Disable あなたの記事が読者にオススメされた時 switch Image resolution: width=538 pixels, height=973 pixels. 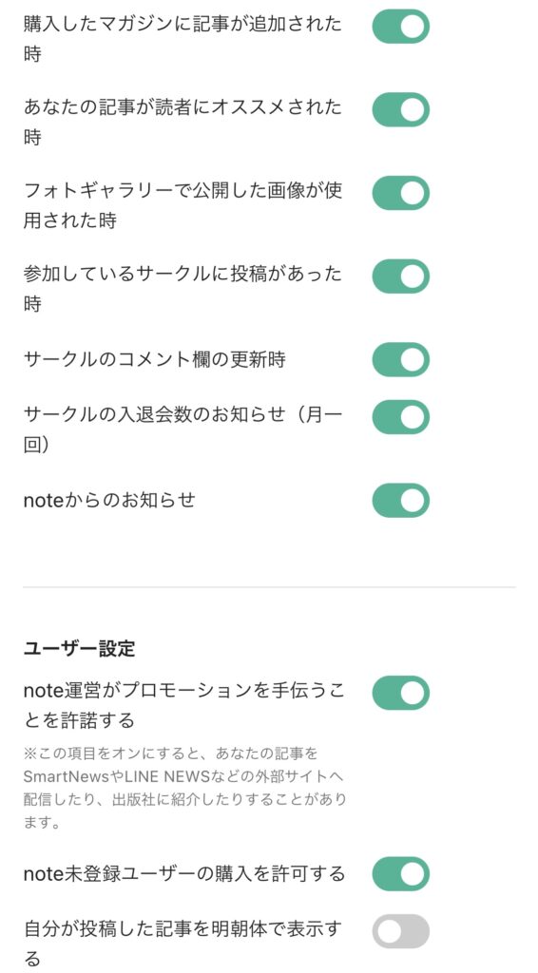pos(401,110)
